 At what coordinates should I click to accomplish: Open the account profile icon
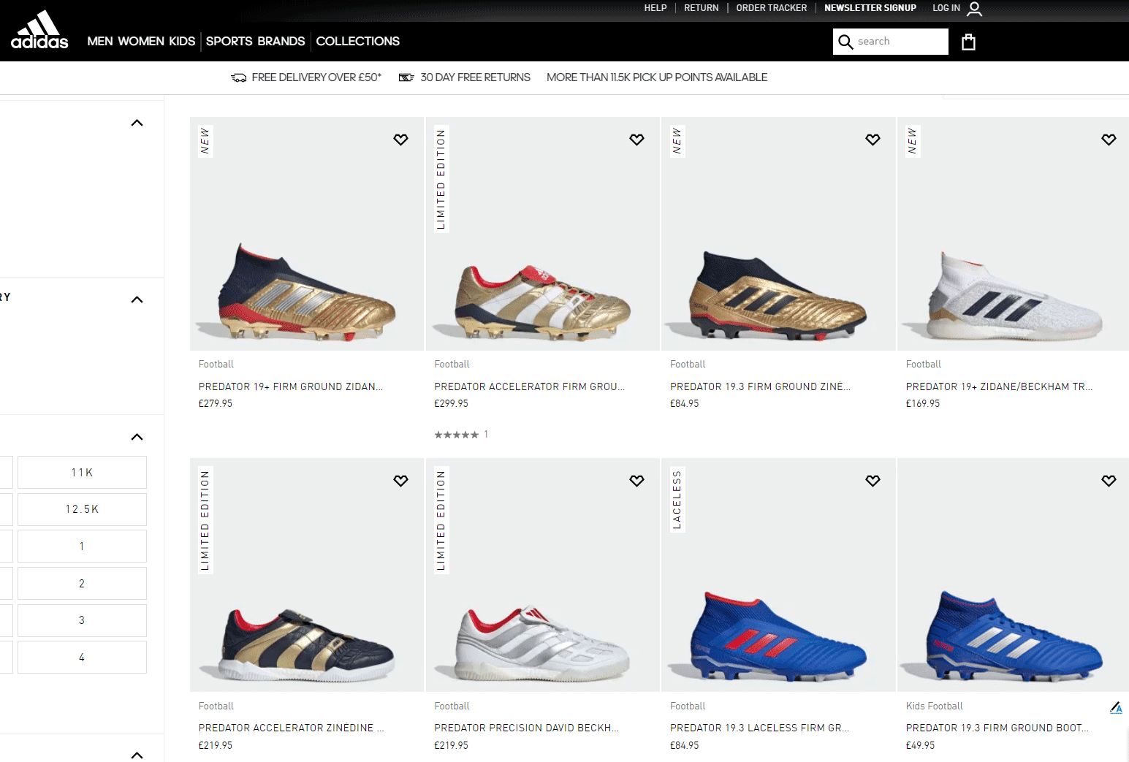pyautogui.click(x=974, y=9)
